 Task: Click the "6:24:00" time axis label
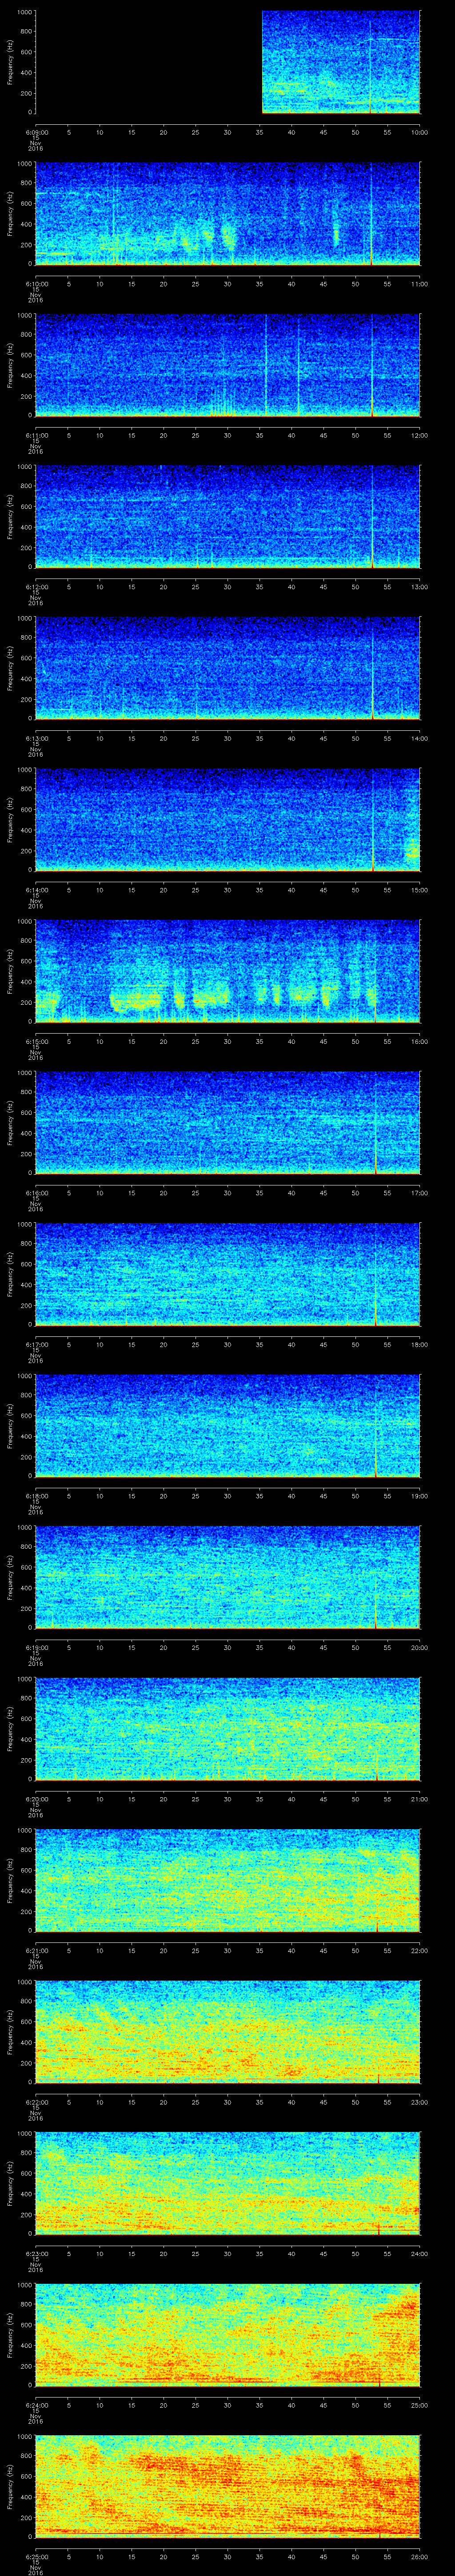36,2405
